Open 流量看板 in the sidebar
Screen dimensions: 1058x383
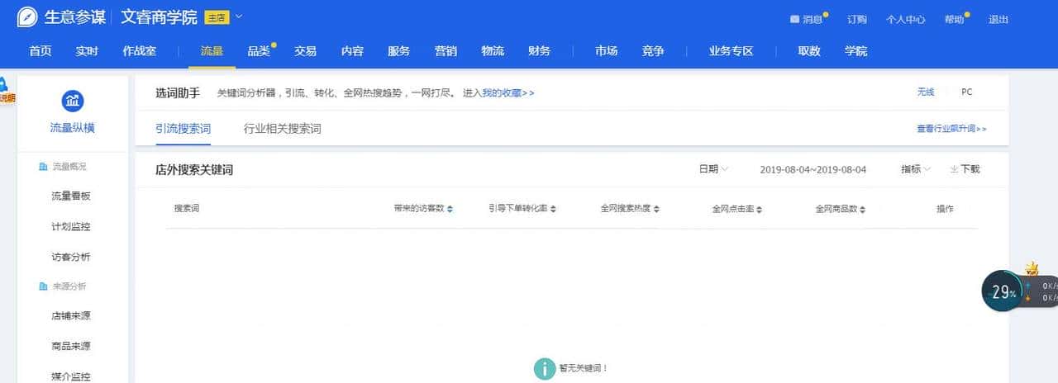point(70,196)
